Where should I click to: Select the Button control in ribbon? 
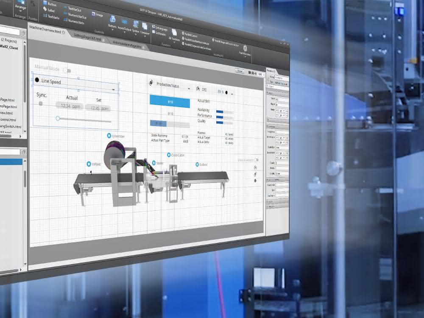point(50,4)
